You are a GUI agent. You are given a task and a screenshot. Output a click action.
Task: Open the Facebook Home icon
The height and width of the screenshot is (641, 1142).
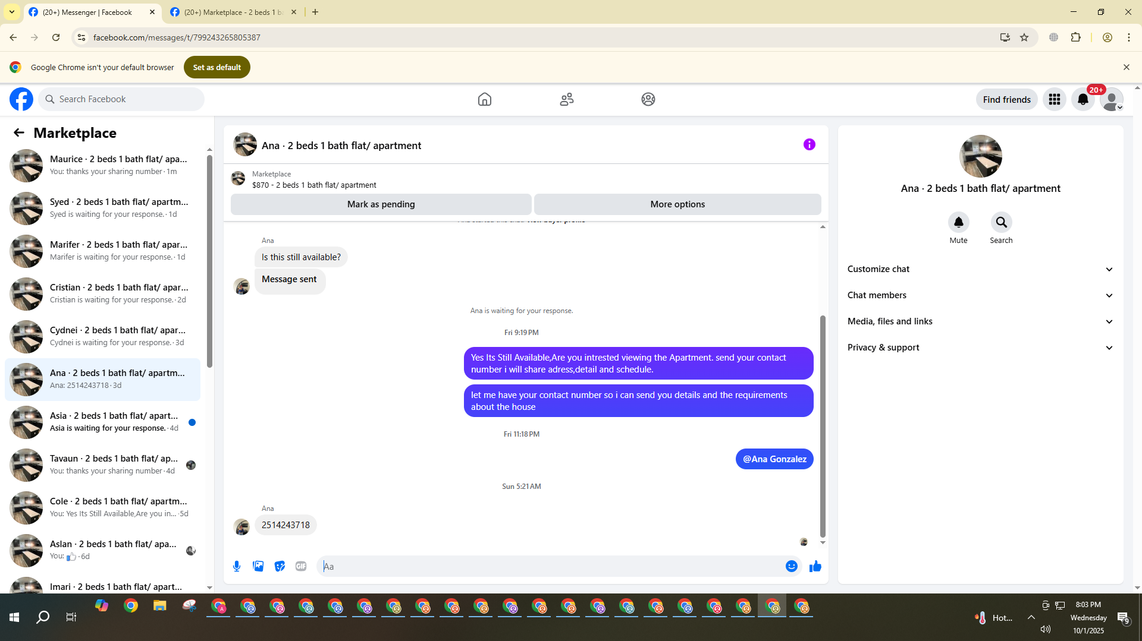pyautogui.click(x=485, y=99)
